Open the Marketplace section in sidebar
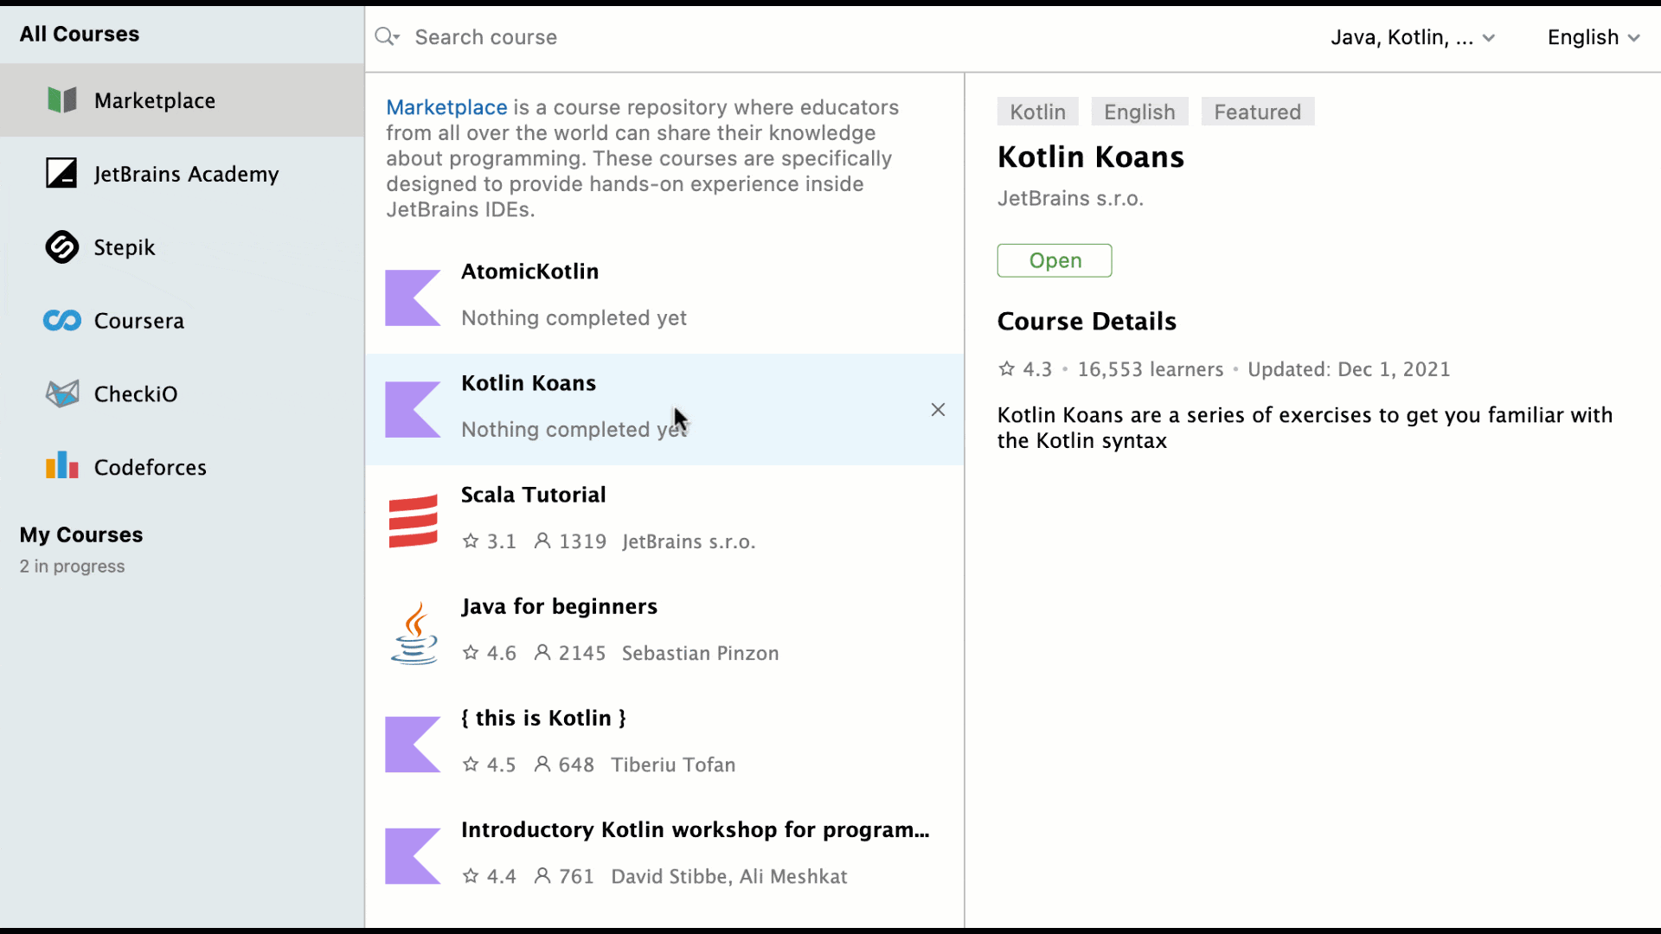1661x934 pixels. pyautogui.click(x=154, y=100)
